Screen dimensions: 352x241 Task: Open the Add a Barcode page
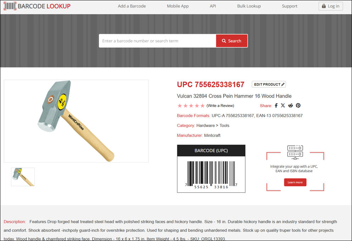pyautogui.click(x=132, y=6)
